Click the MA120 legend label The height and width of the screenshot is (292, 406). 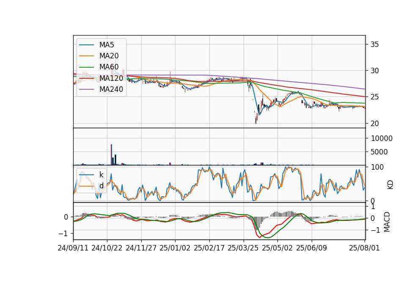(111, 78)
